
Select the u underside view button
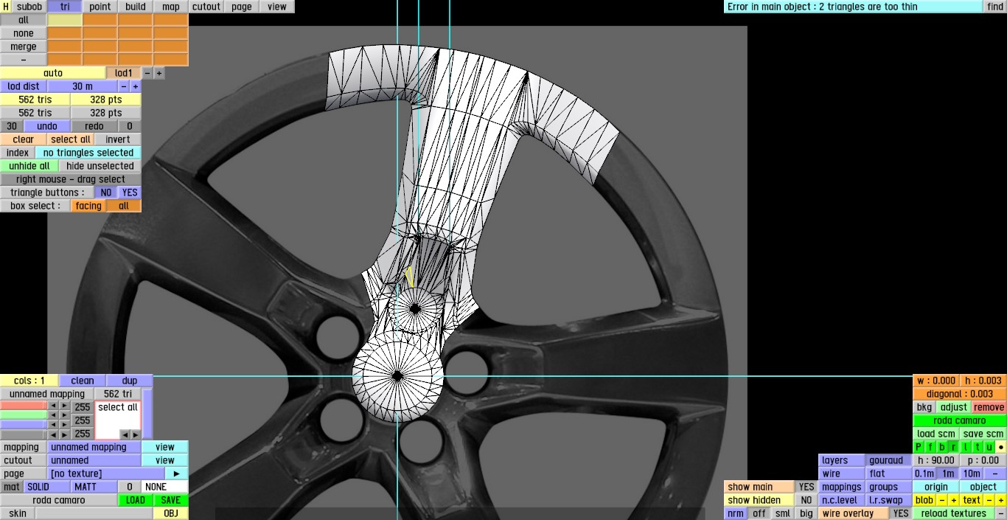click(x=989, y=447)
